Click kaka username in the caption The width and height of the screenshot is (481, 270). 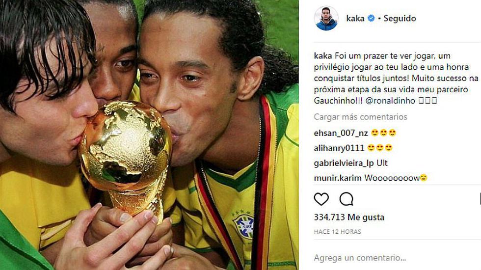[323, 56]
